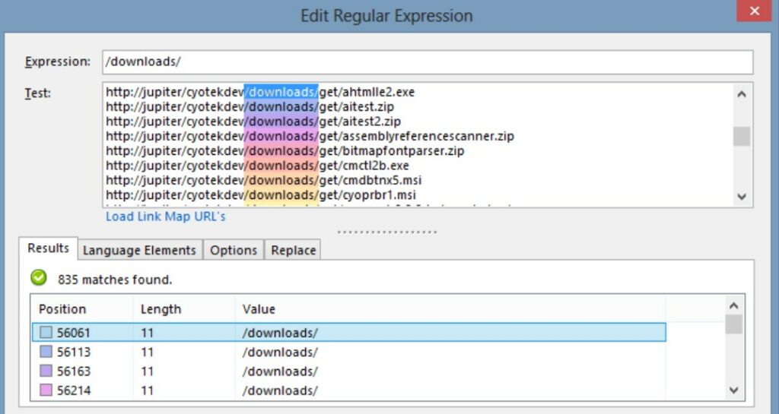Click the Expression label

tap(58, 62)
